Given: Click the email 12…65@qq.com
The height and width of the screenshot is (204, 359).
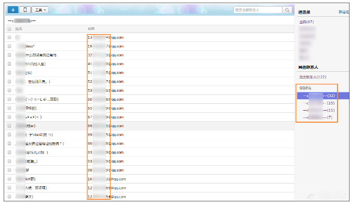Looking at the screenshot, I should (x=107, y=188).
